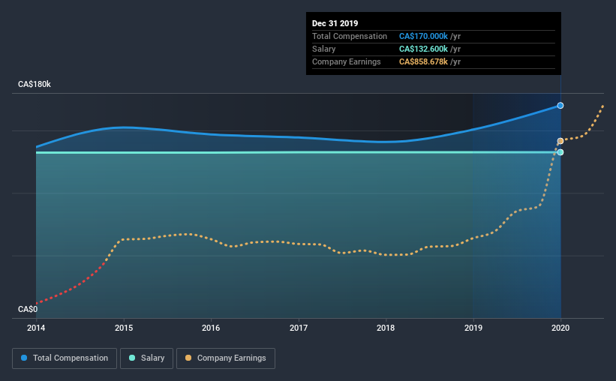Click the 2020 x-axis label

coord(560,328)
